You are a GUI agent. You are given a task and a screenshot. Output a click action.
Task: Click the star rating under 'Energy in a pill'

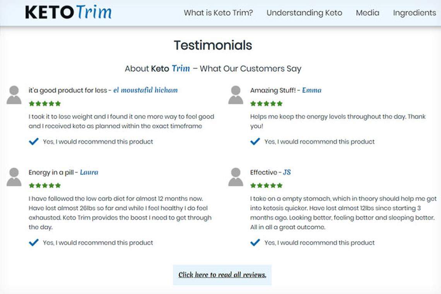[45, 186]
